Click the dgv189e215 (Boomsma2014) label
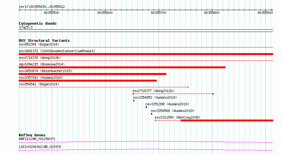The image size is (282, 154). point(42,64)
